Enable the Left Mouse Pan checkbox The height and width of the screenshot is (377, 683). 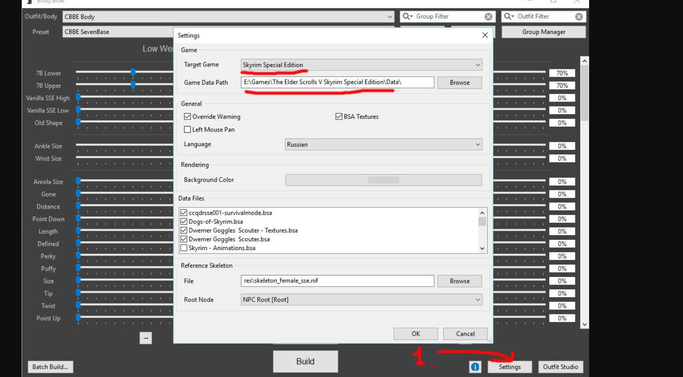coord(188,129)
